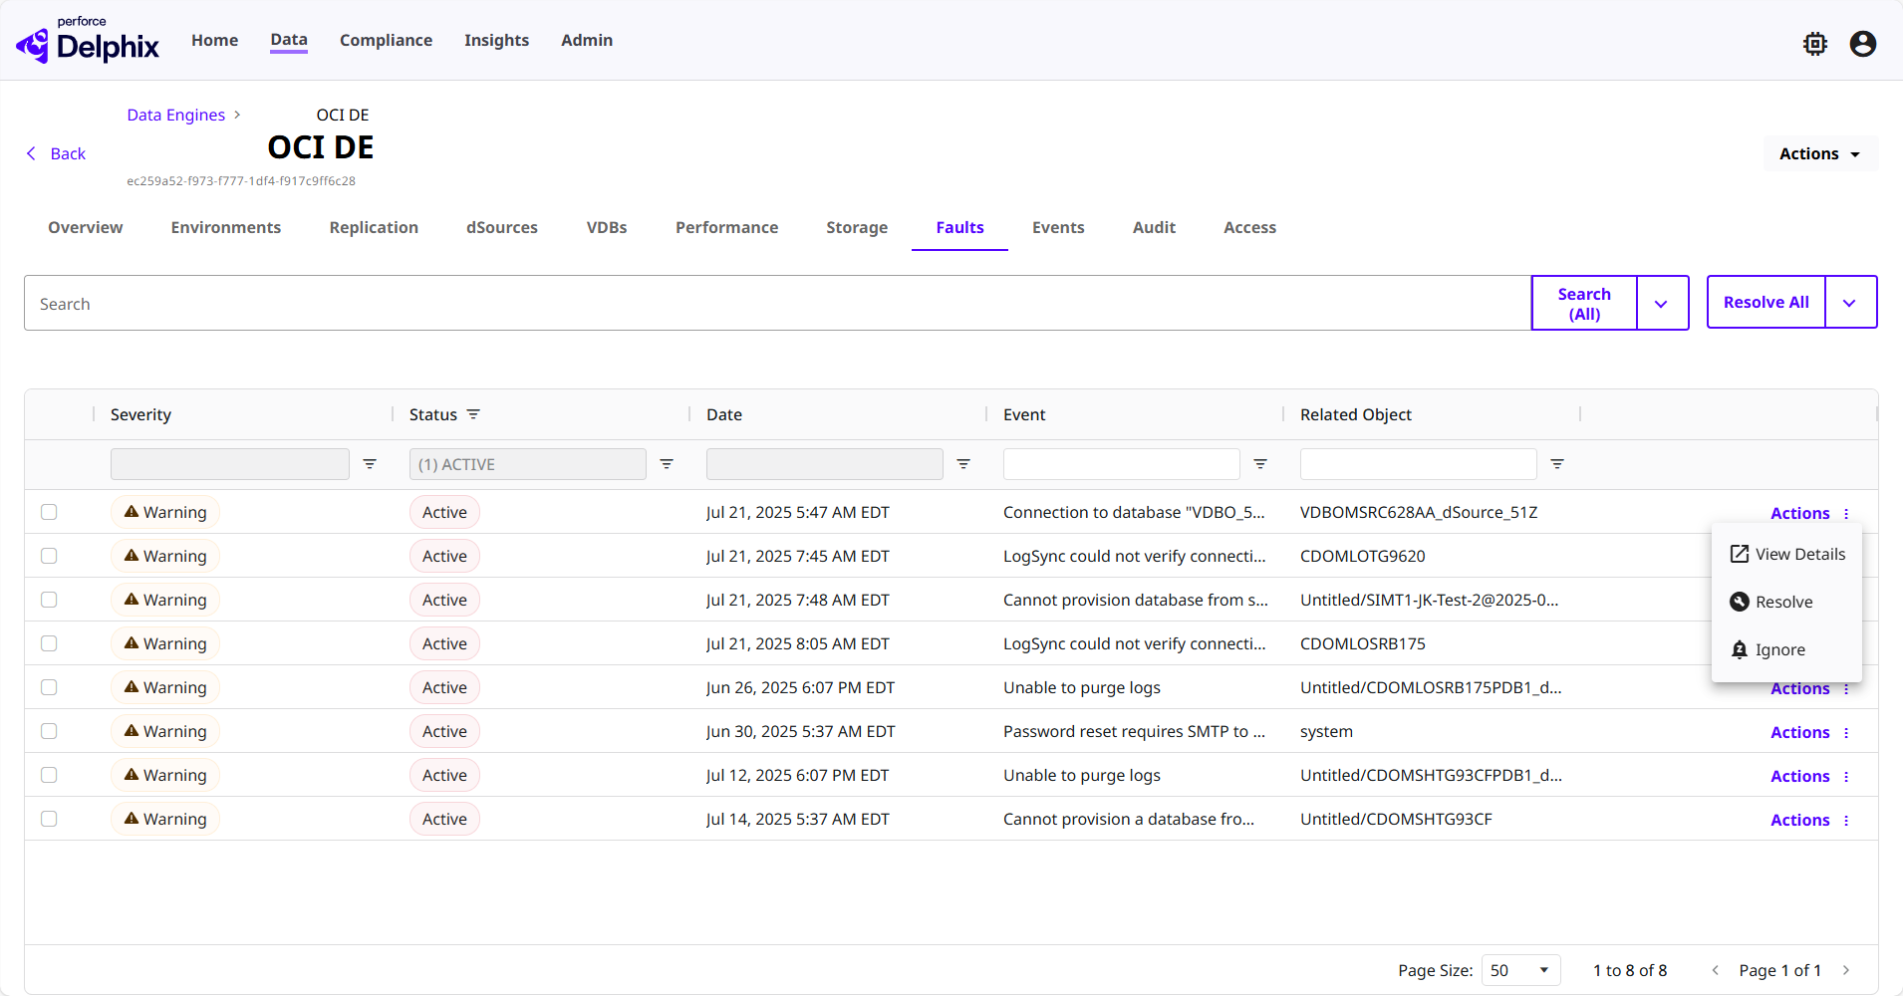
Task: Focus the main Search field
Action: point(777,303)
